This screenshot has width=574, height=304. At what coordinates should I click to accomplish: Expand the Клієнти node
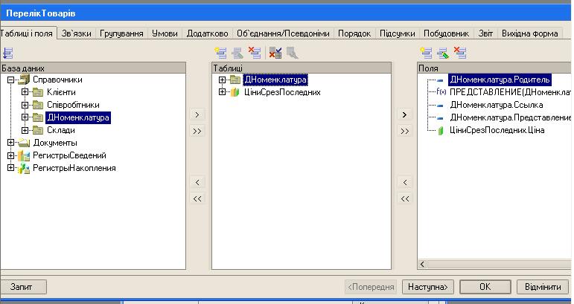tap(25, 92)
